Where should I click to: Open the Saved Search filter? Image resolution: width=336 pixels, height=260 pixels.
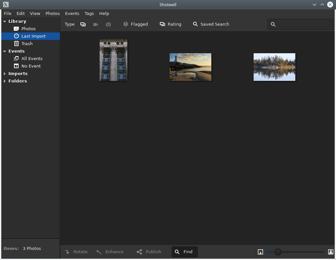211,24
